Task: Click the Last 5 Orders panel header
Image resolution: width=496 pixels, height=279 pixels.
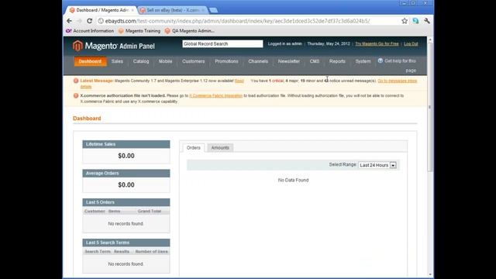Action: pos(126,202)
